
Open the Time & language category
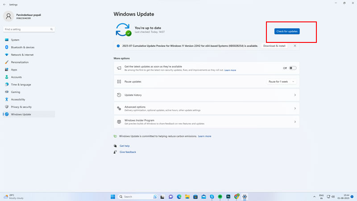pos(29,84)
